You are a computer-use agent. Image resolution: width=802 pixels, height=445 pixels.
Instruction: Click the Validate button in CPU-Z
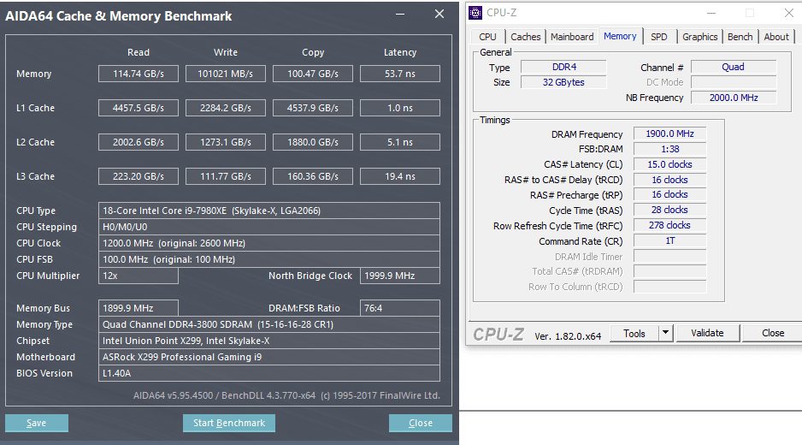click(x=707, y=333)
